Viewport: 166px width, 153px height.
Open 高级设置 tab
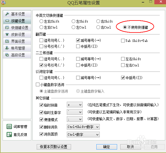[17, 55]
